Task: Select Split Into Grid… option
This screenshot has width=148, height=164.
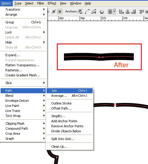Action: [x=70, y=139]
